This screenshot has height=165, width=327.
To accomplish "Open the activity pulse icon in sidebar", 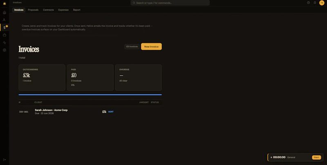I will point(4,42).
